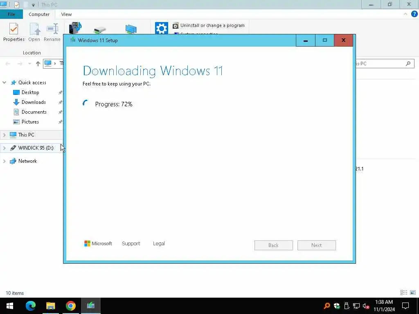Unpin Downloads using its pin icon
The height and width of the screenshot is (314, 419).
click(61, 102)
